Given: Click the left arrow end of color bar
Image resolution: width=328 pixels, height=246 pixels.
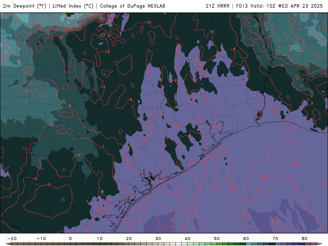Looking at the screenshot, I should 8,244.
